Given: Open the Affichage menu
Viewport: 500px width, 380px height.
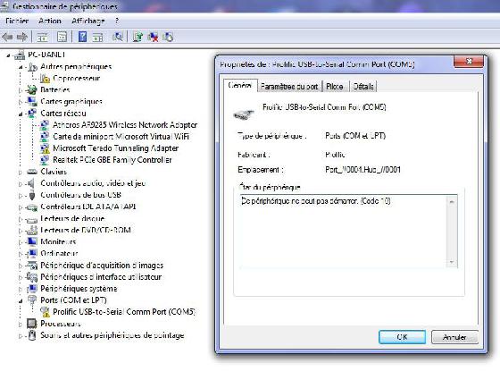Looking at the screenshot, I should pyautogui.click(x=88, y=21).
